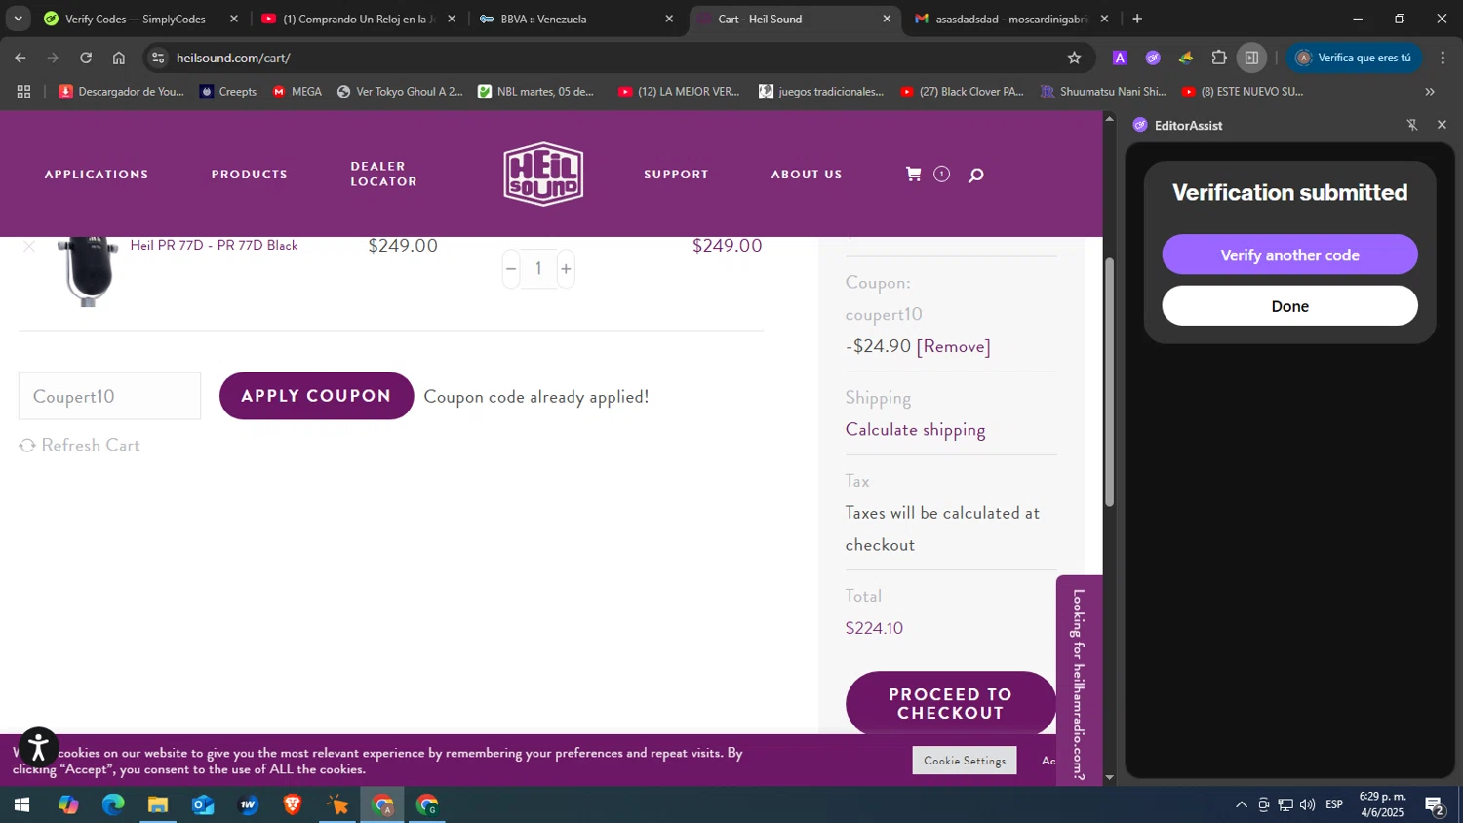Show hidden system tray icons
This screenshot has width=1463, height=823.
coord(1241,804)
